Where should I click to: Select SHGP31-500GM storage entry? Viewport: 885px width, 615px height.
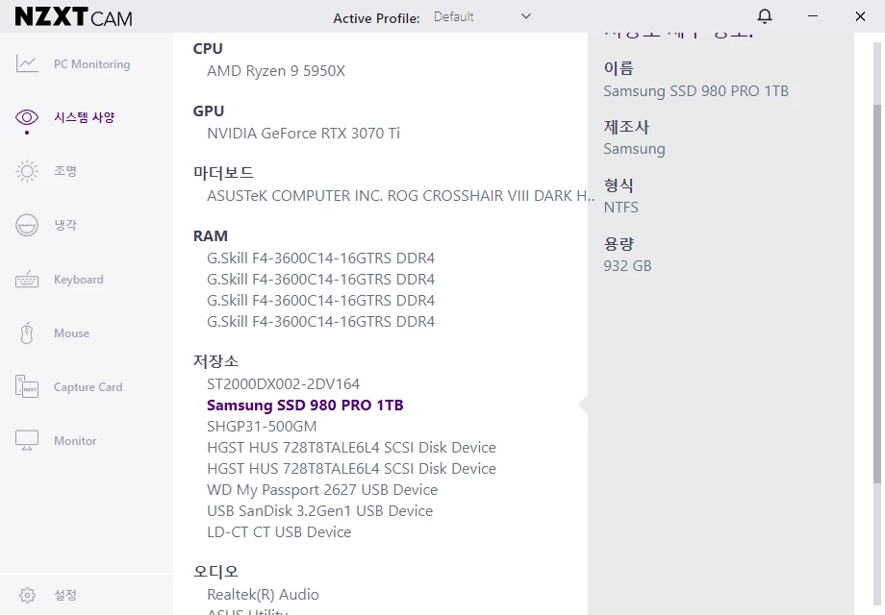pyautogui.click(x=262, y=427)
